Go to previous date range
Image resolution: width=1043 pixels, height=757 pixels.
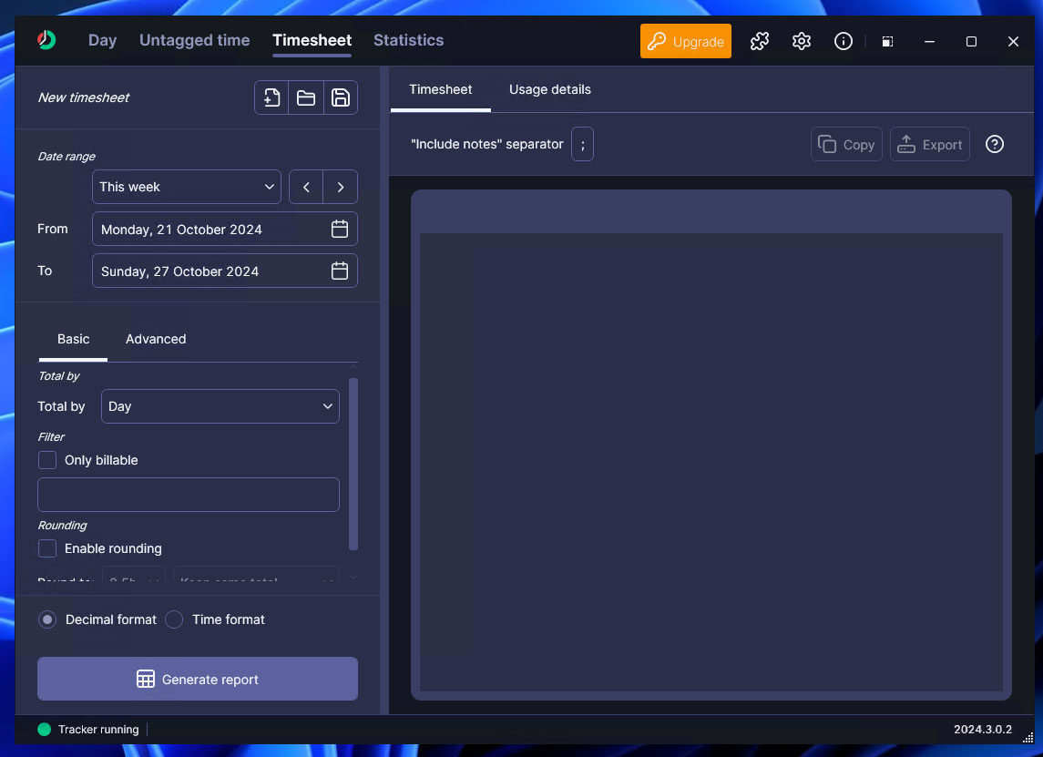point(307,187)
